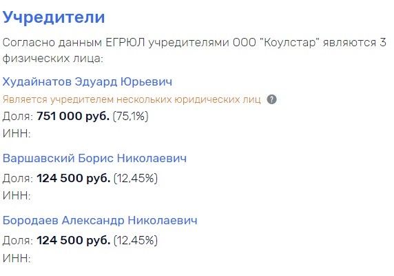Click 124 500 руб. under Бородаев
Viewport: 394px width, 276px height.
click(x=74, y=240)
